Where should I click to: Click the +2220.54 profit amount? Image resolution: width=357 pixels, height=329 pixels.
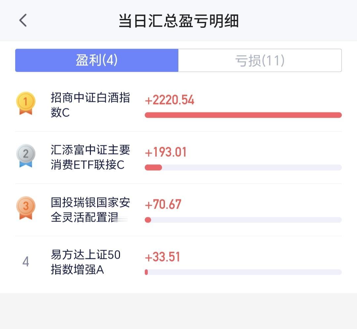click(x=169, y=100)
